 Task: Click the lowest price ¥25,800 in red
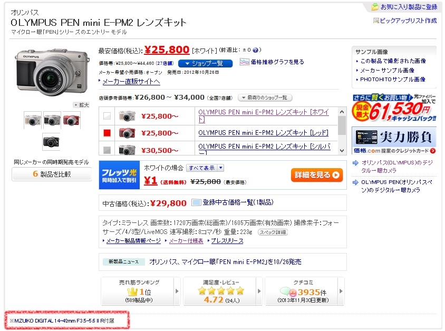point(167,50)
